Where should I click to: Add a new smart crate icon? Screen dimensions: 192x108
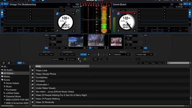pyautogui.click(x=8, y=63)
